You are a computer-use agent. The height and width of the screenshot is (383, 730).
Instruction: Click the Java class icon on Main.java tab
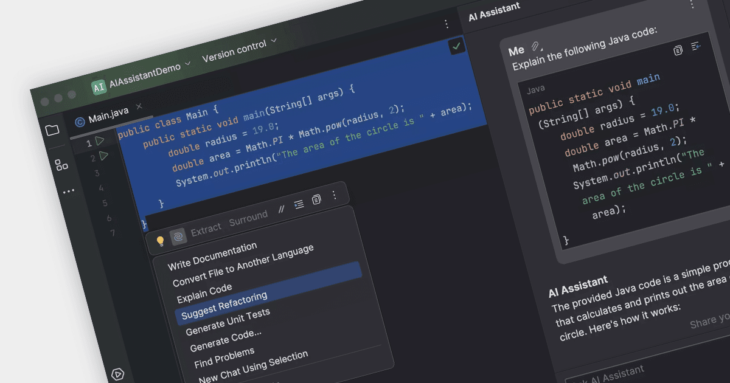coord(80,122)
